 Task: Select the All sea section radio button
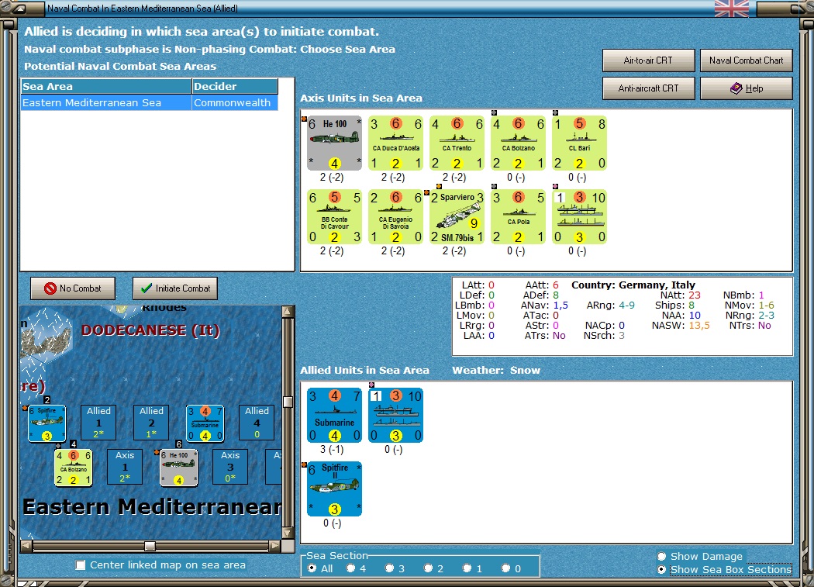click(x=312, y=568)
